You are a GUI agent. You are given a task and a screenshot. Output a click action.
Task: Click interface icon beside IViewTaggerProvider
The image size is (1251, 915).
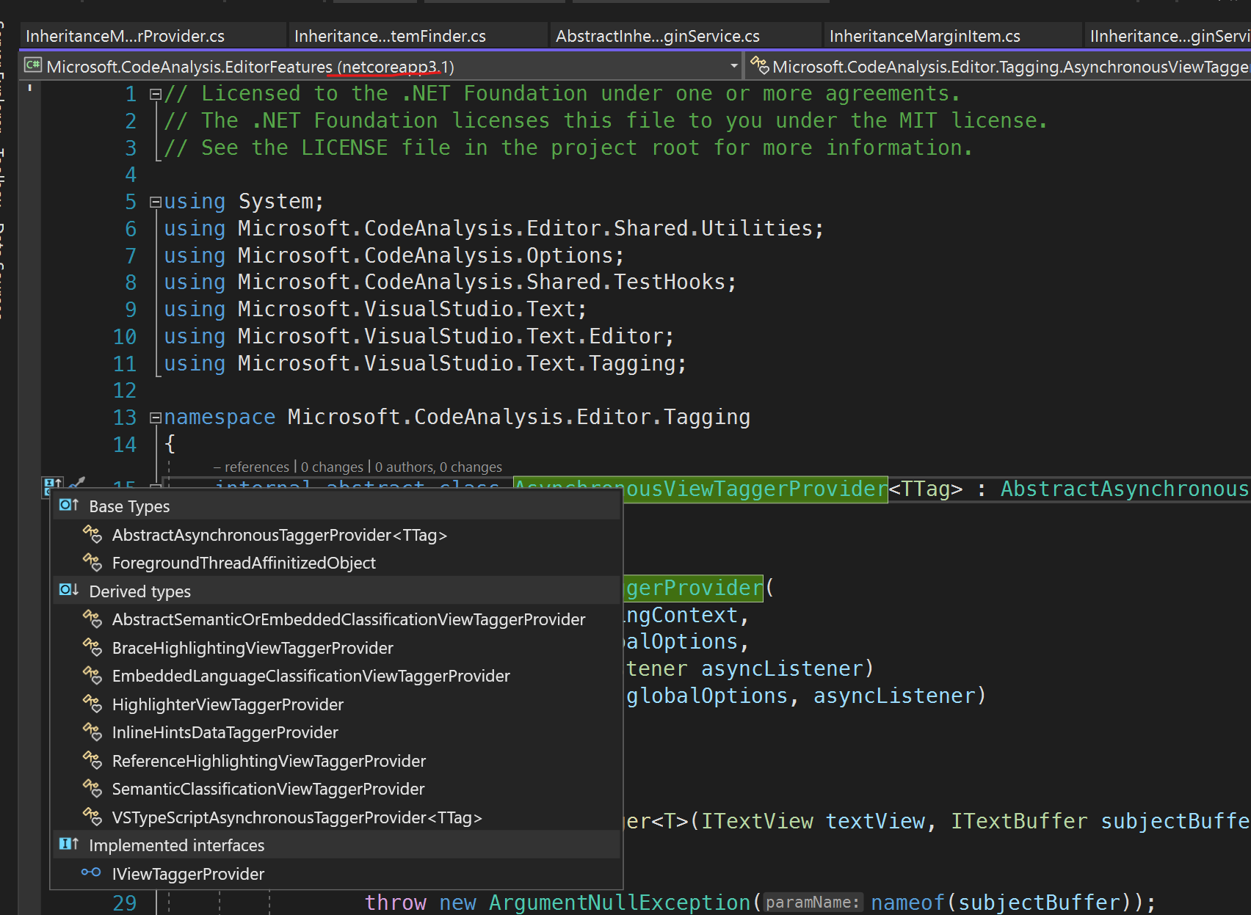tap(91, 872)
